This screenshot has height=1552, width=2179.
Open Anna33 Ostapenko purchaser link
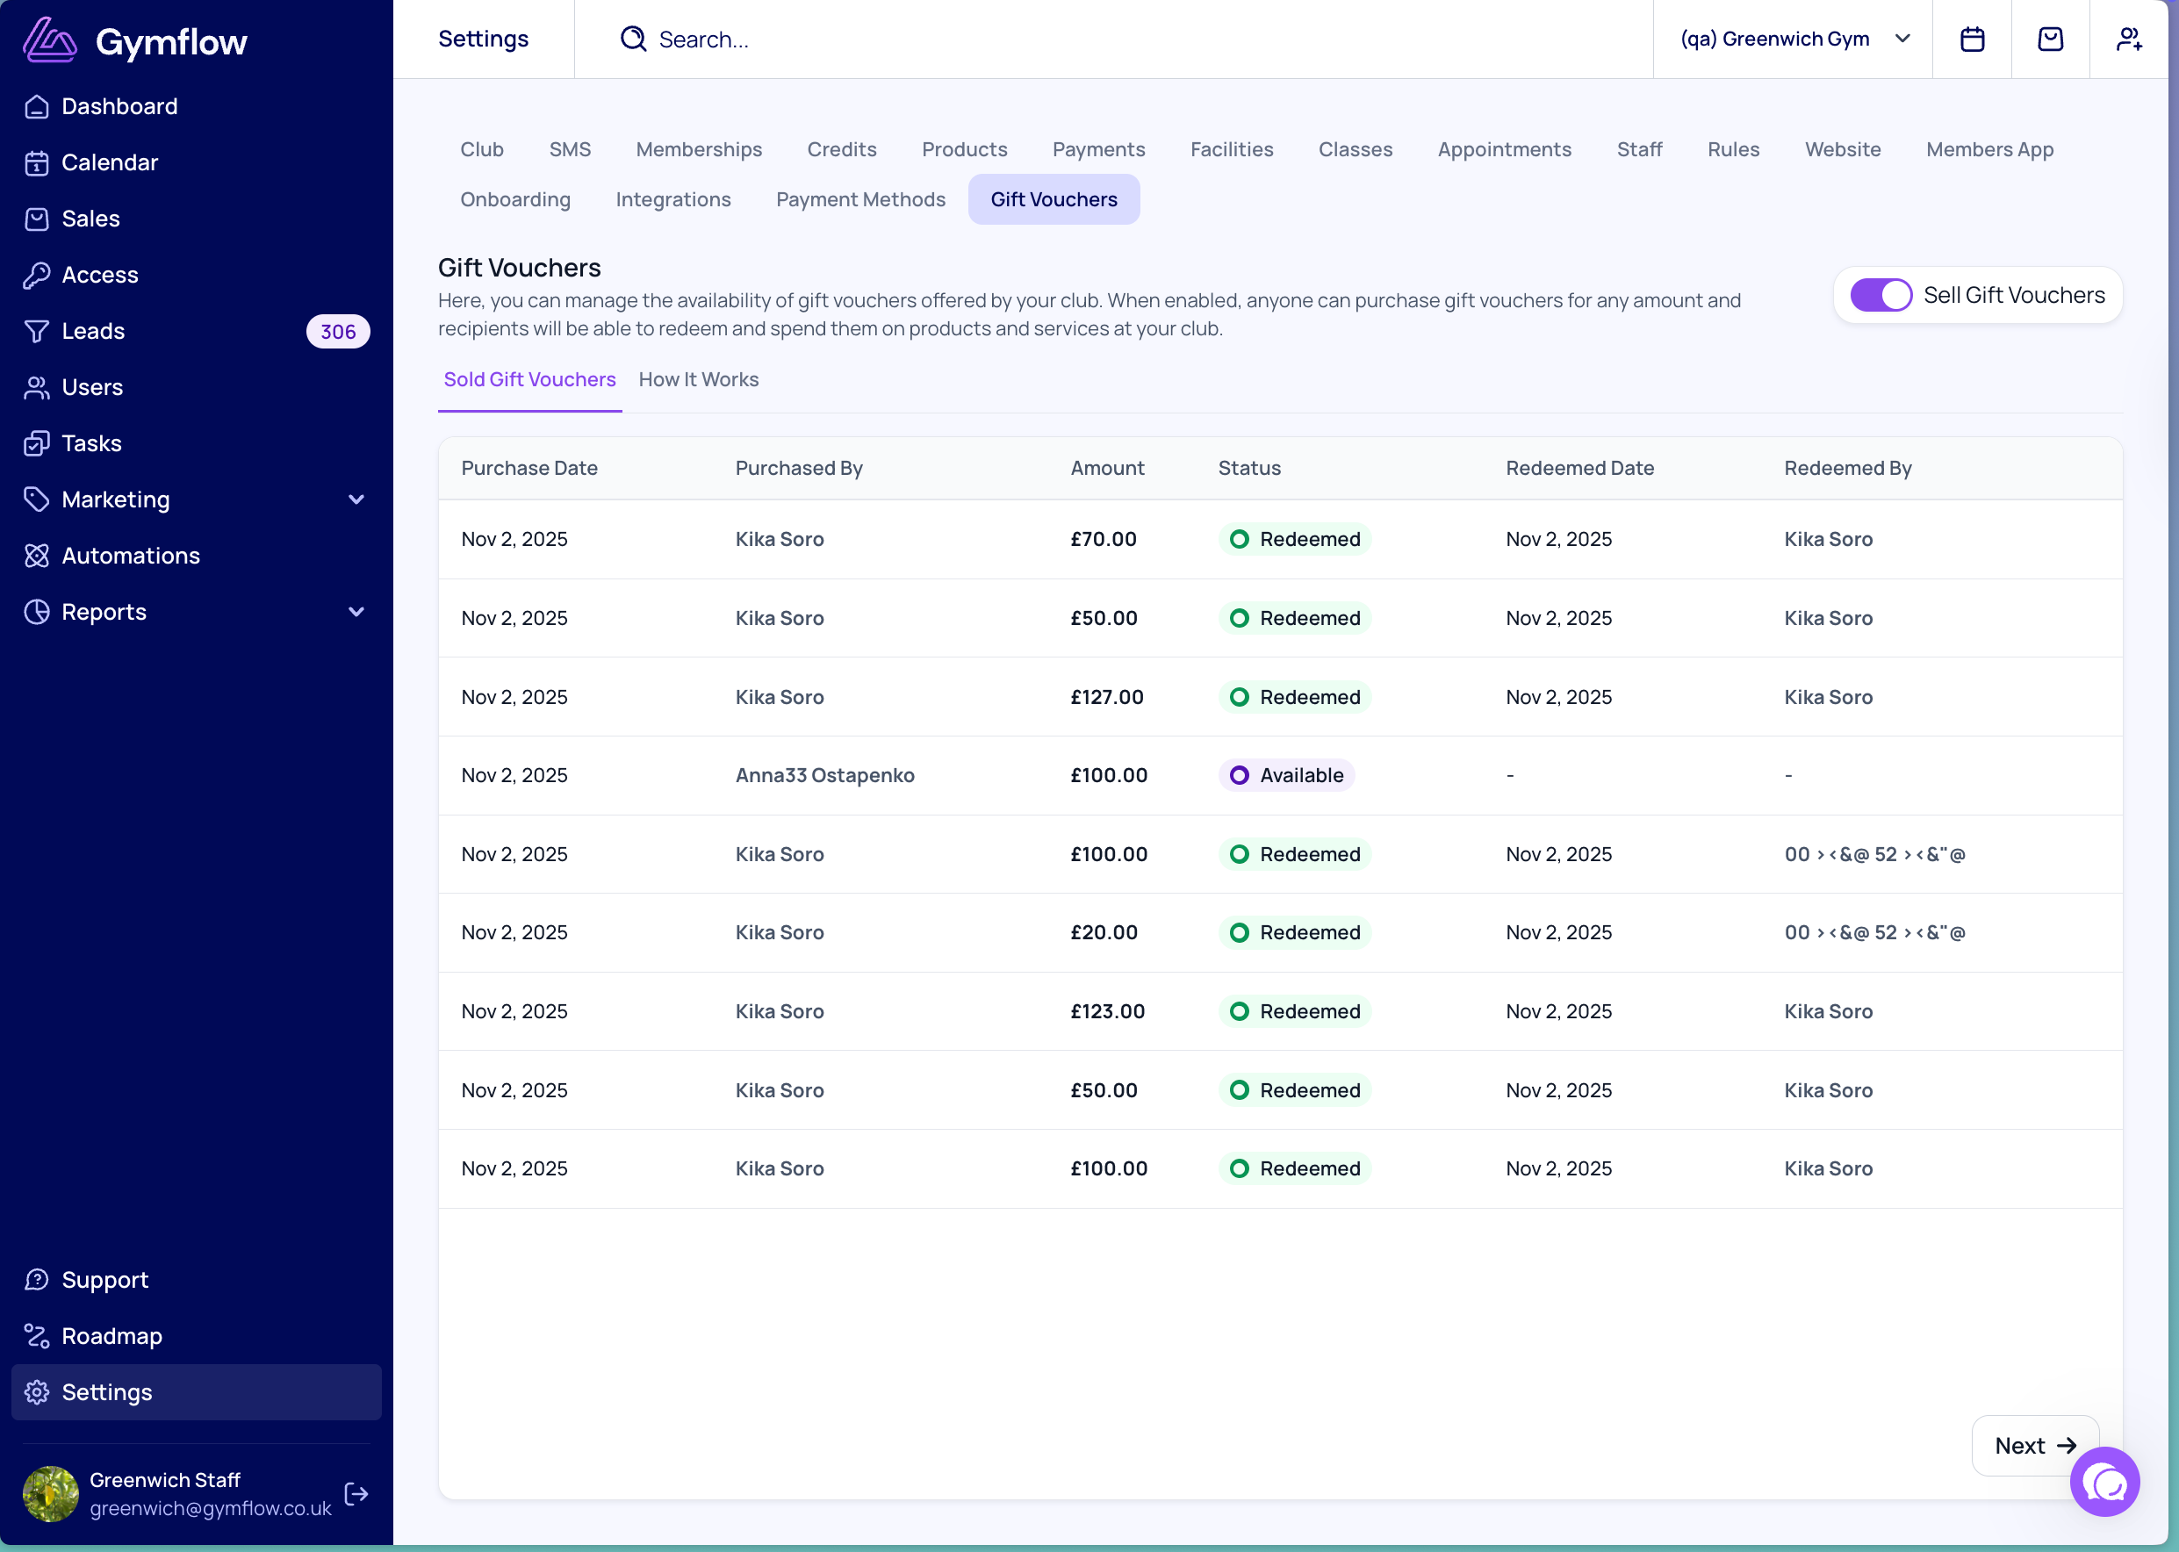click(823, 775)
